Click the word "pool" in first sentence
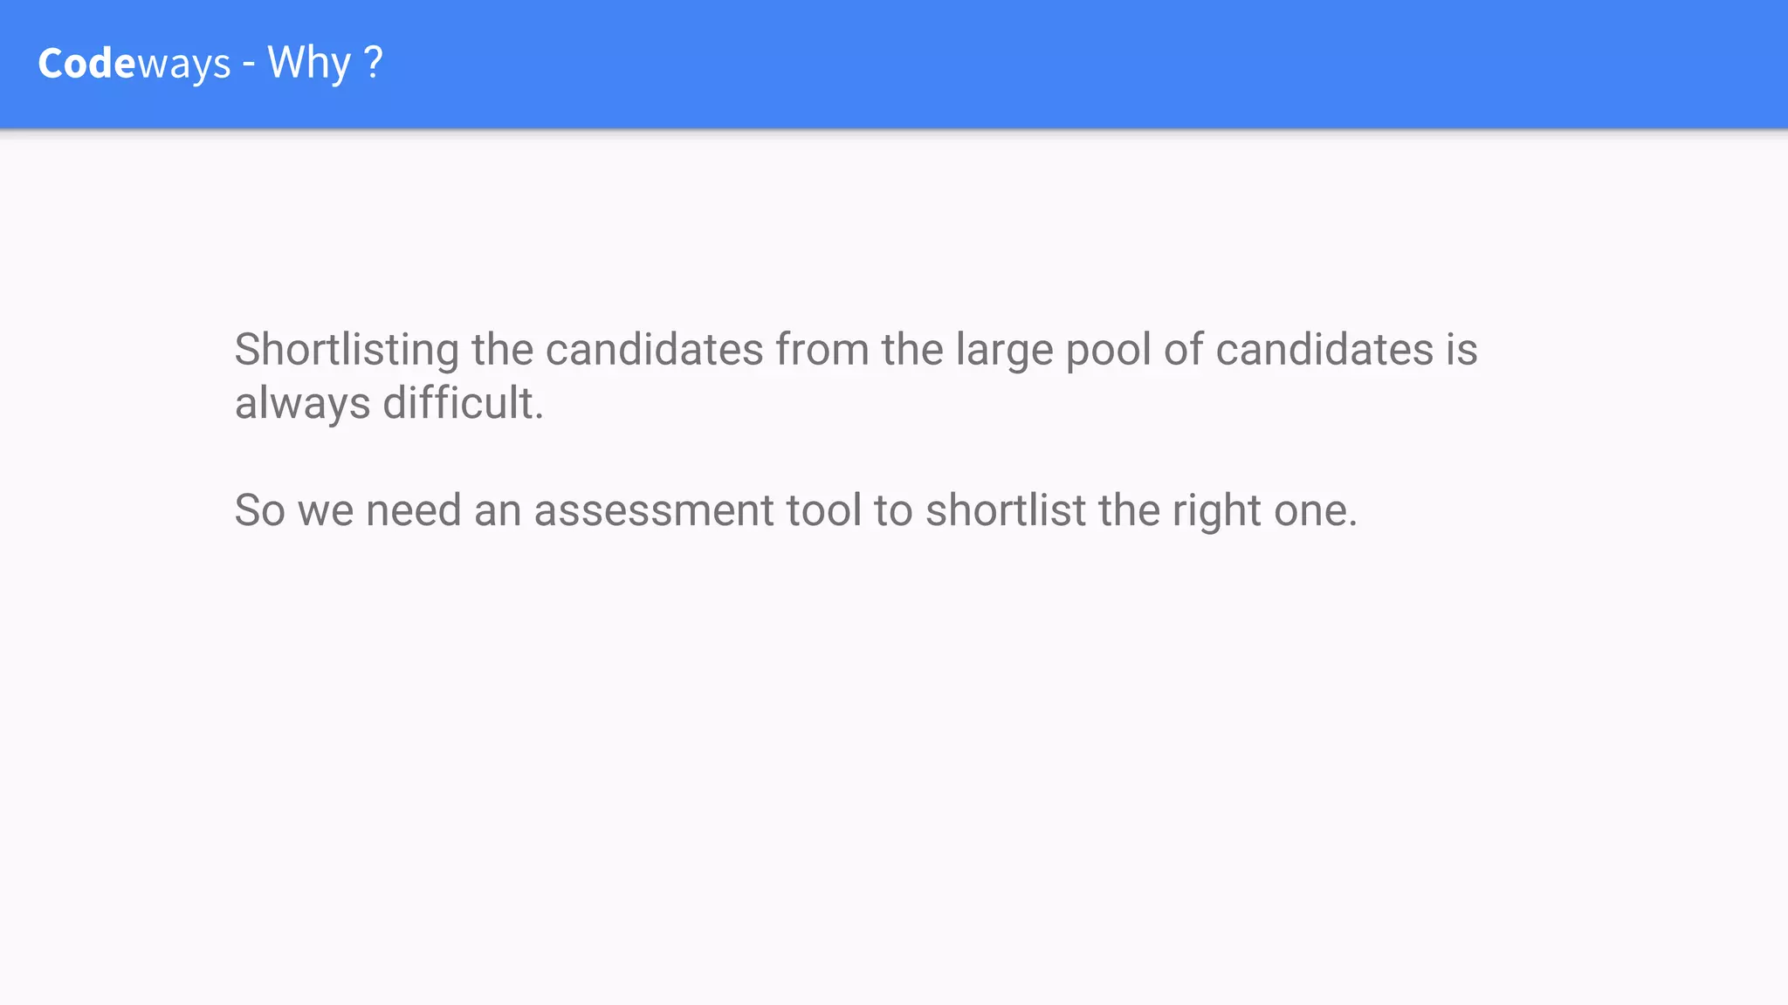1788x1005 pixels. (1108, 350)
